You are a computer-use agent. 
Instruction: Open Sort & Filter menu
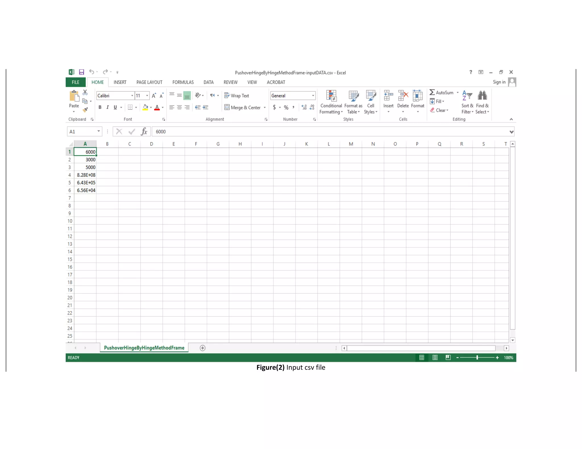click(x=467, y=102)
